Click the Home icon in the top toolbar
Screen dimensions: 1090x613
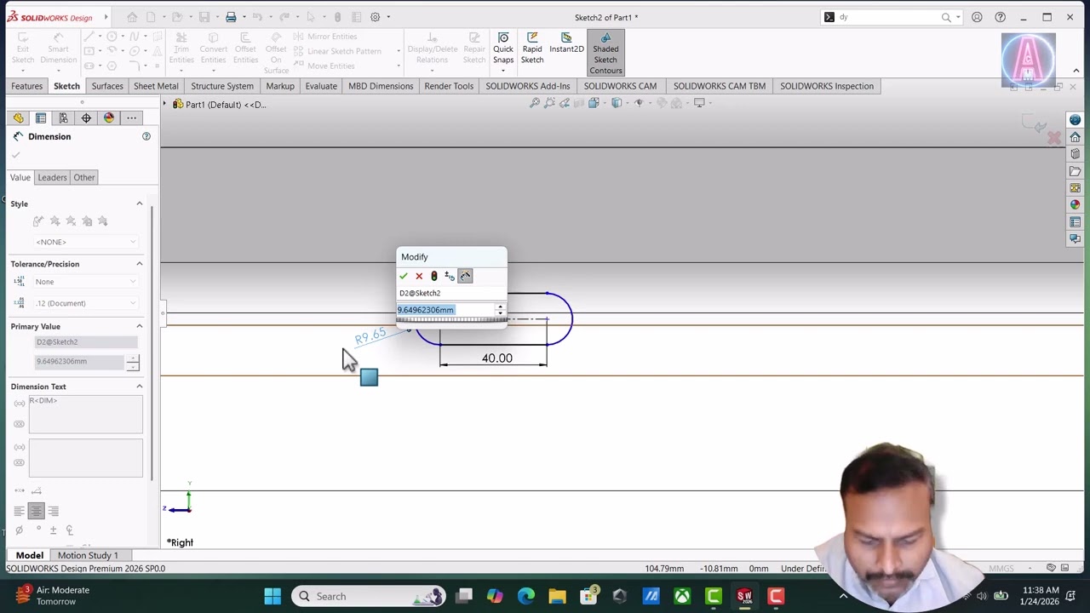click(x=132, y=17)
